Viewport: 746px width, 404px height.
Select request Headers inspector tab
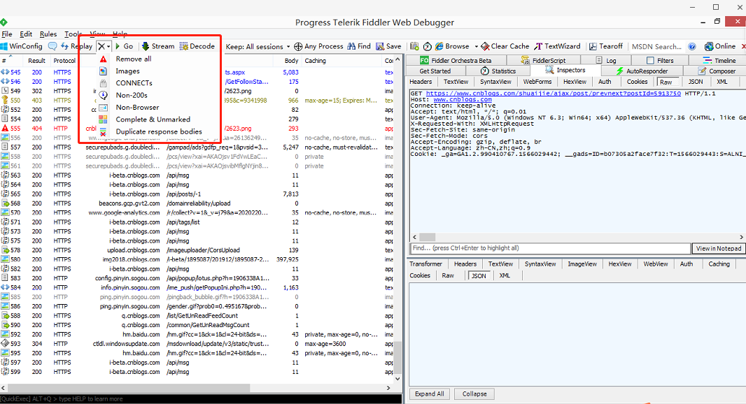coord(421,82)
